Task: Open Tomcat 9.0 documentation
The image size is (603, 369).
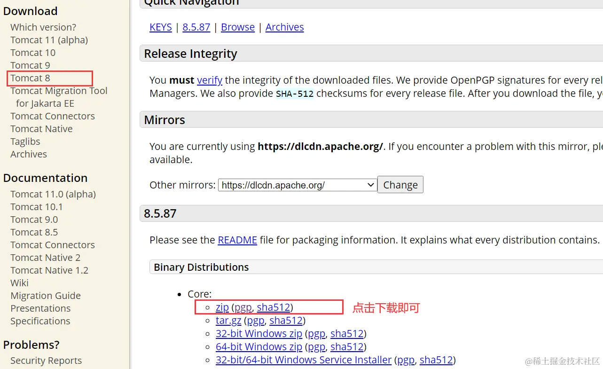Action: pos(34,220)
